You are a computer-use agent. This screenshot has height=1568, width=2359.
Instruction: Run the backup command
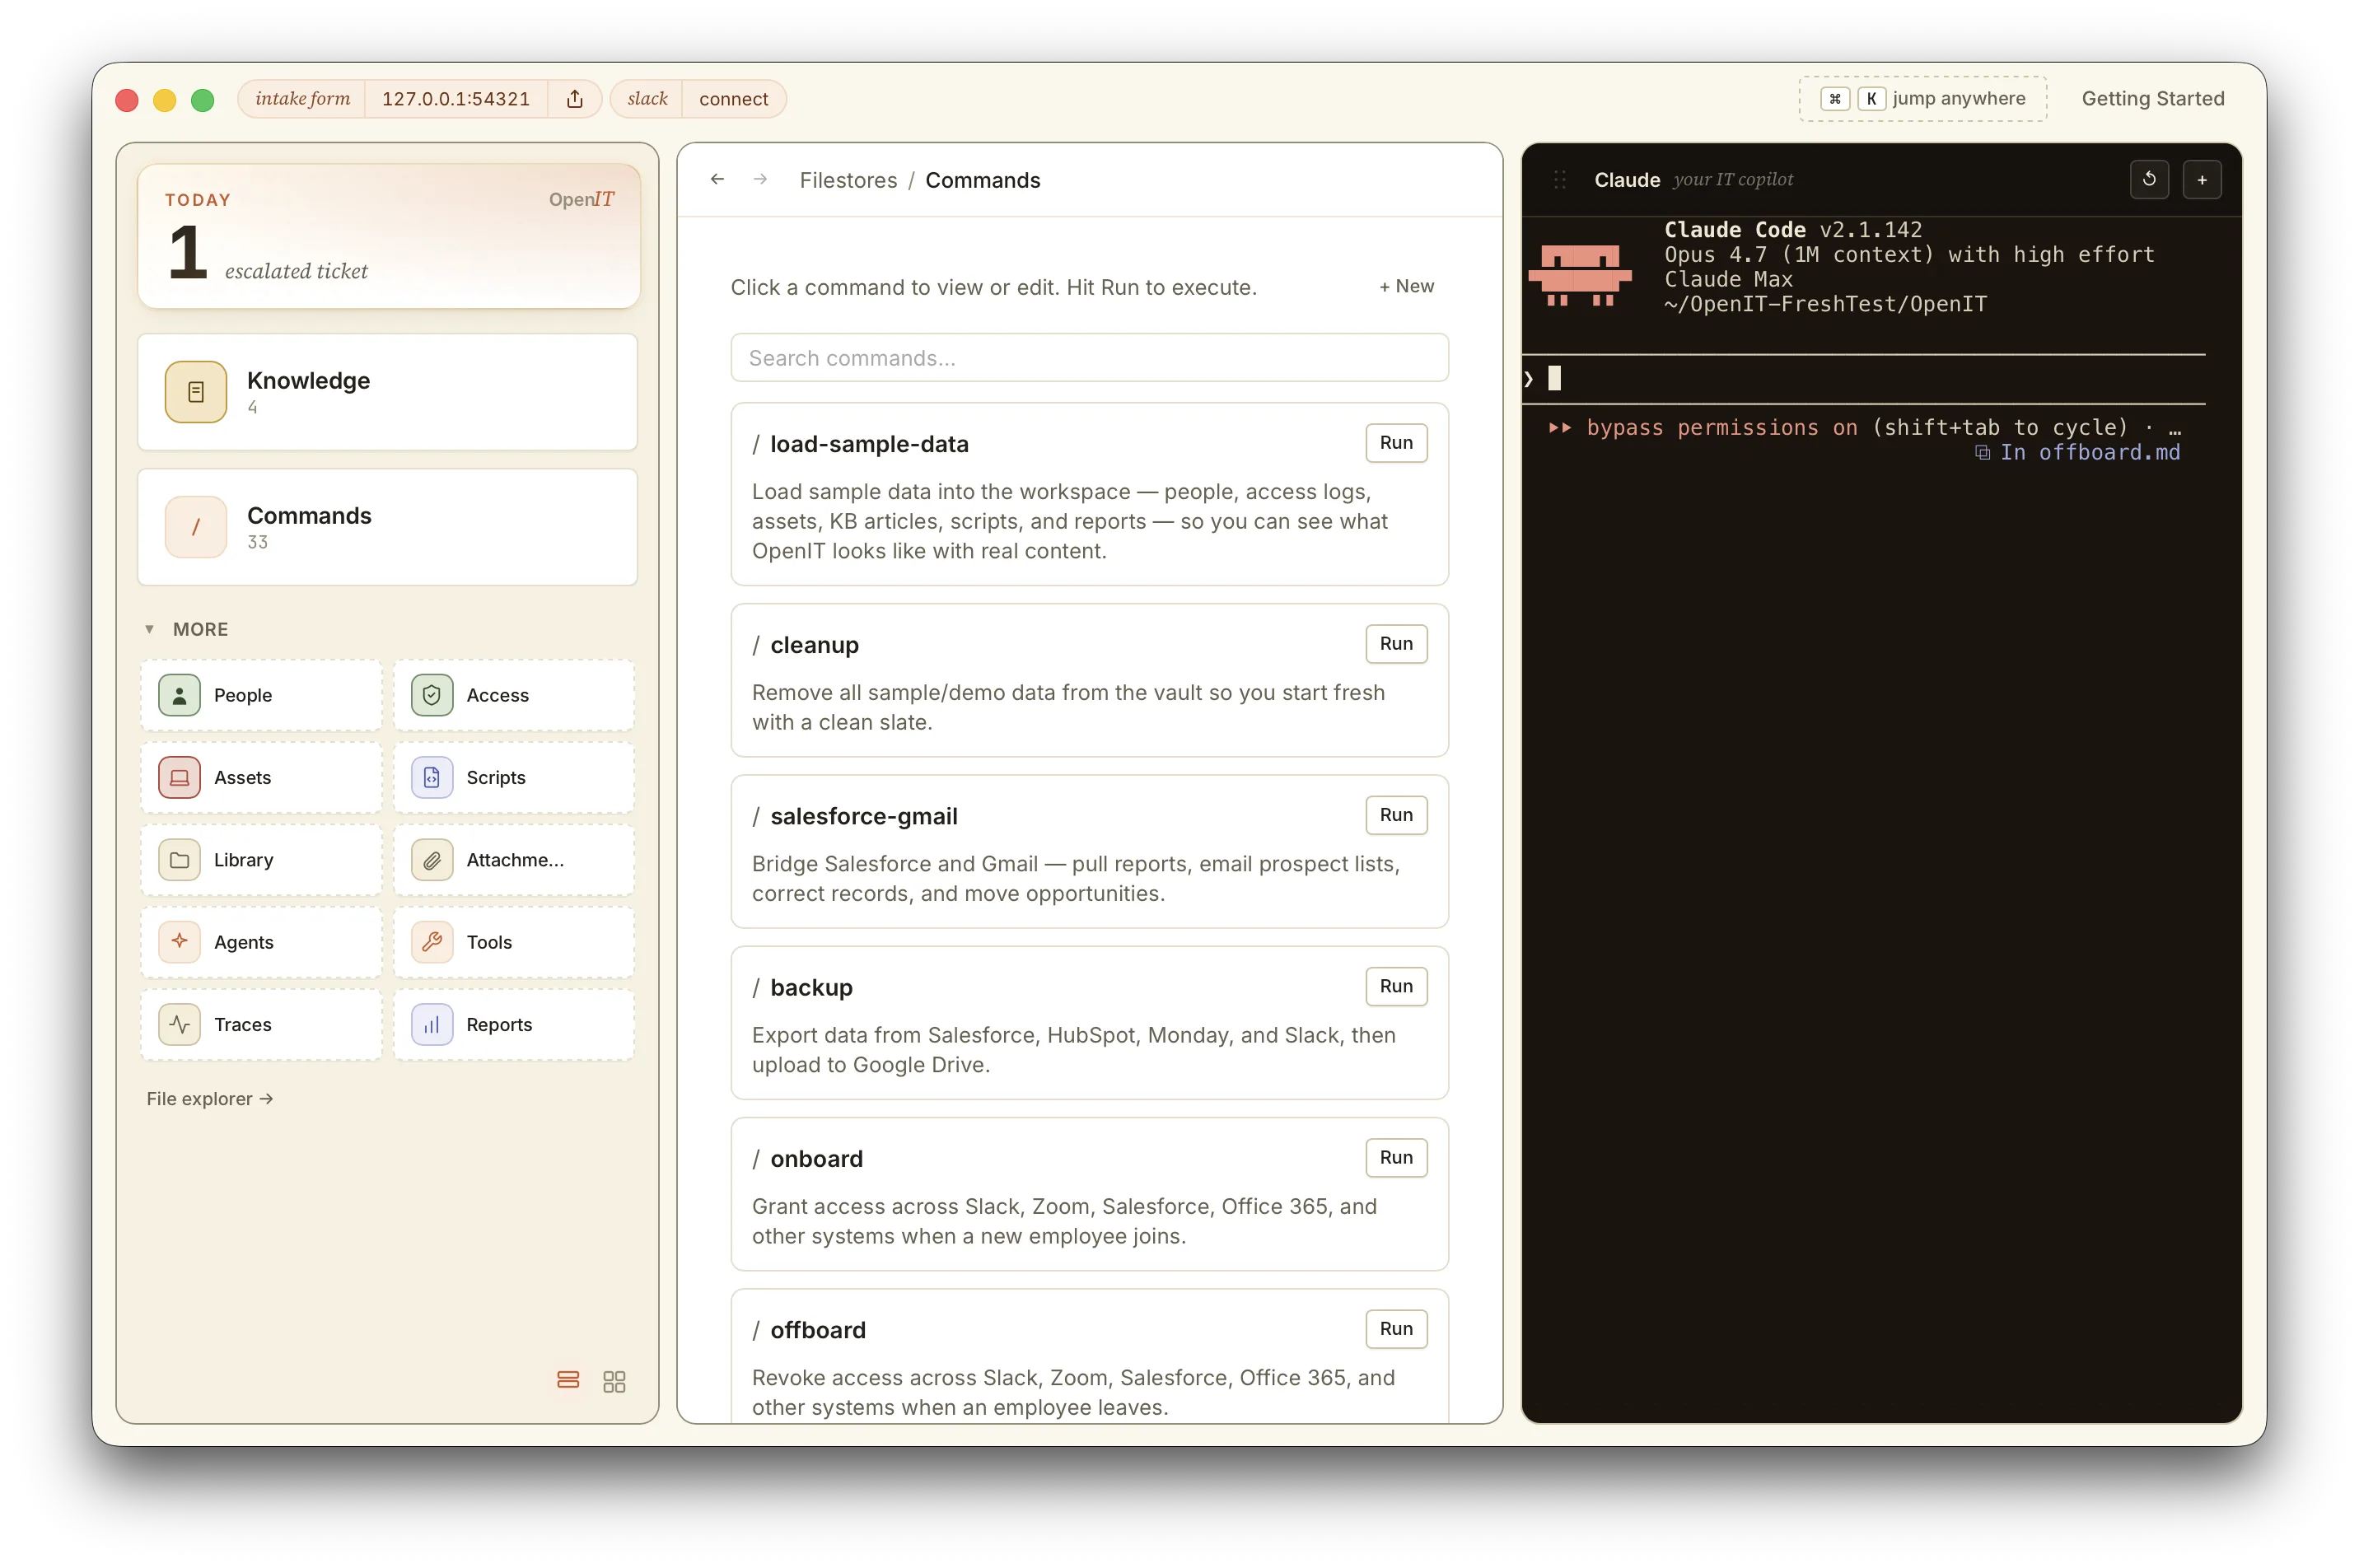[x=1396, y=985]
